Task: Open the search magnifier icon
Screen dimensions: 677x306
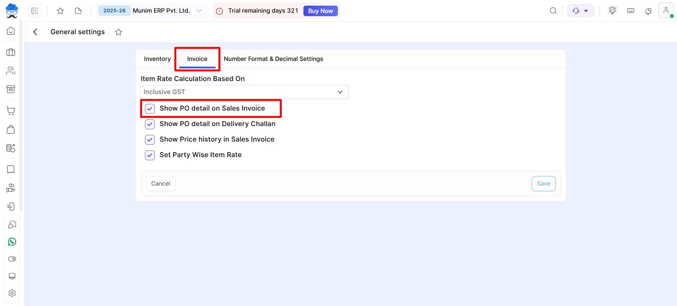Action: click(553, 11)
